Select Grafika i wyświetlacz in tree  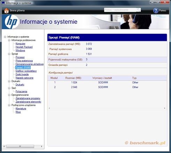point(26,71)
